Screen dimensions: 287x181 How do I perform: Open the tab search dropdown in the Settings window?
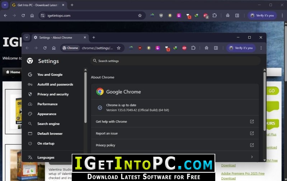tap(27, 38)
